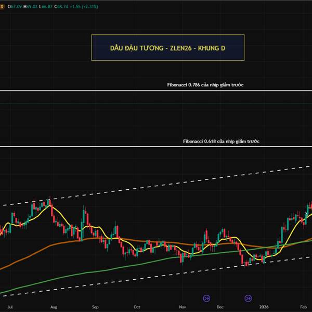Viewport: 312px width, 312px height.
Task: Click the Fibonacci 0.618 label text
Action: click(221, 141)
